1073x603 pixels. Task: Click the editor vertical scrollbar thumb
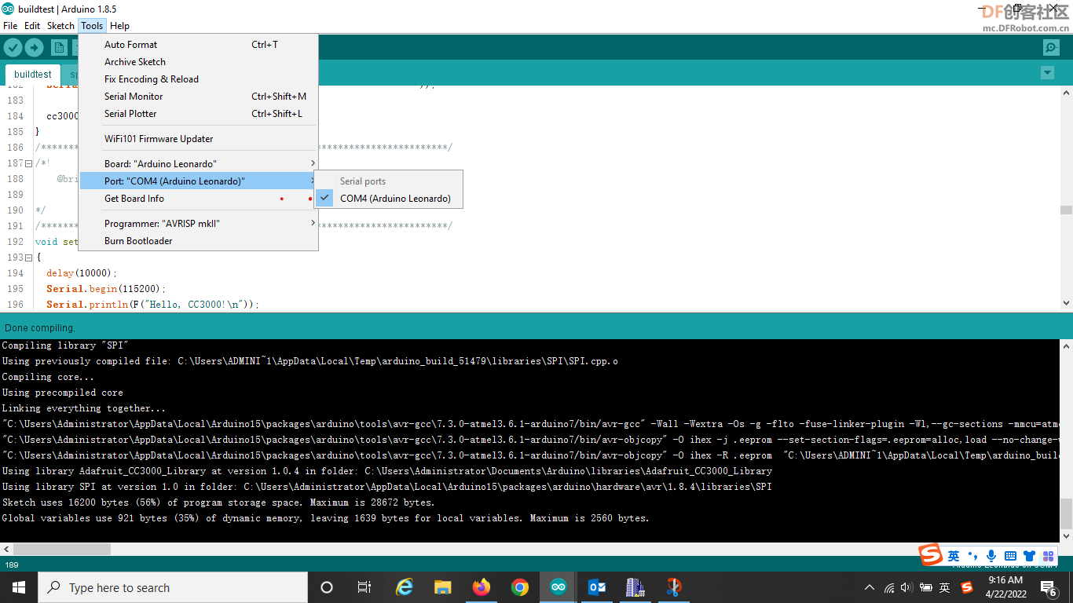pos(1066,210)
